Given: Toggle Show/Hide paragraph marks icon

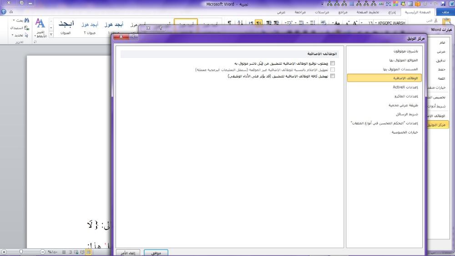Looking at the screenshot, I should pyautogui.click(x=229, y=23).
